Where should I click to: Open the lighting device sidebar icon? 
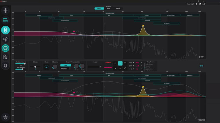pyautogui.click(x=5, y=57)
